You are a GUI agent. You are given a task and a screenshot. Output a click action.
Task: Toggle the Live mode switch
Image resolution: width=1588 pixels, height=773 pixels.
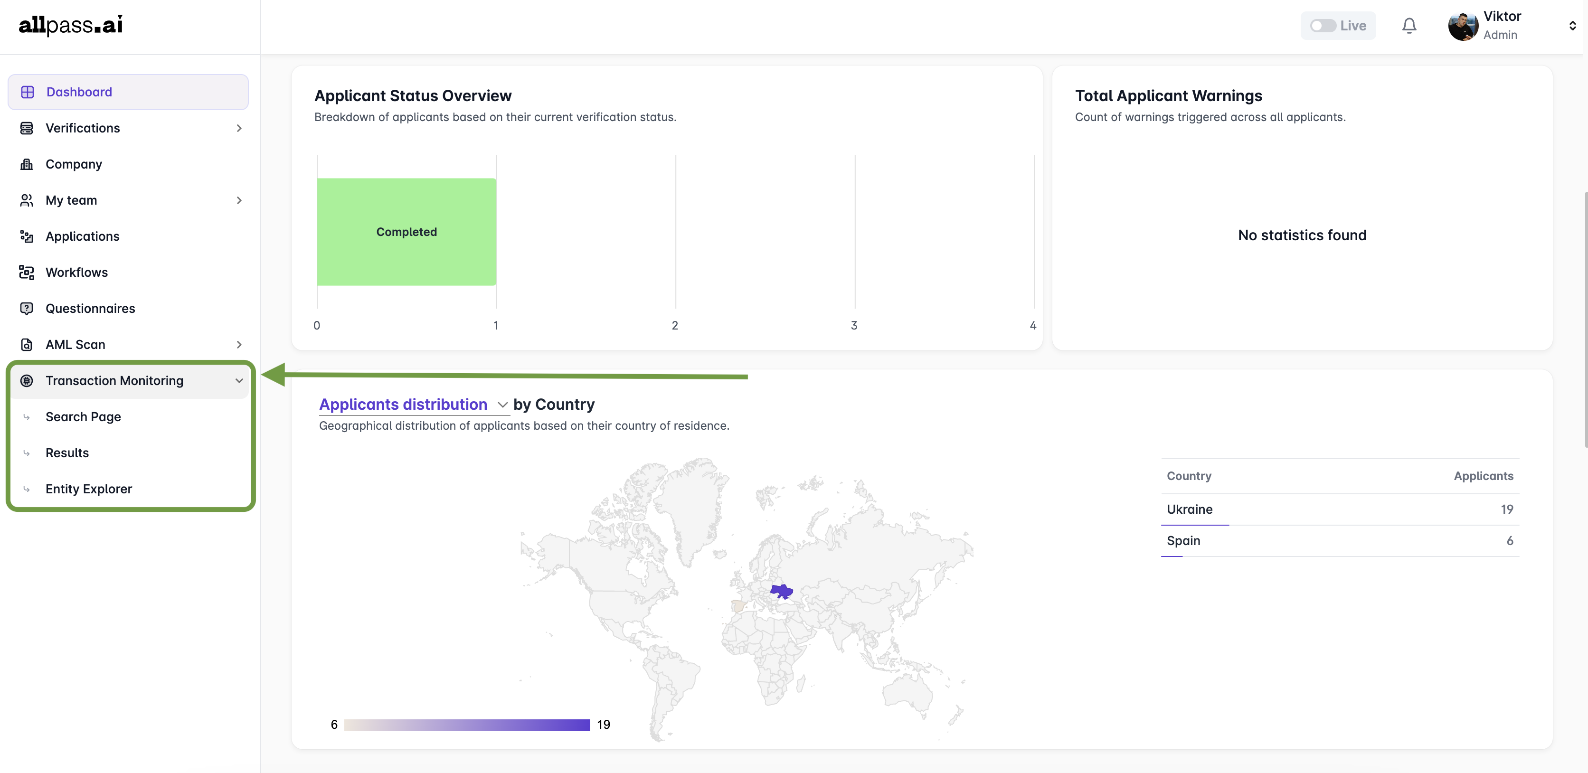point(1323,26)
